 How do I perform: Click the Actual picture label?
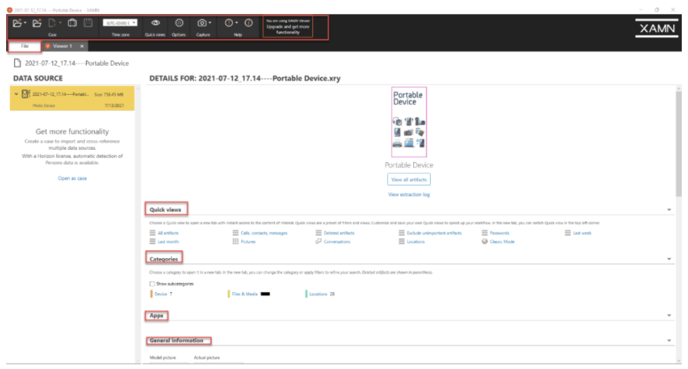coord(207,358)
